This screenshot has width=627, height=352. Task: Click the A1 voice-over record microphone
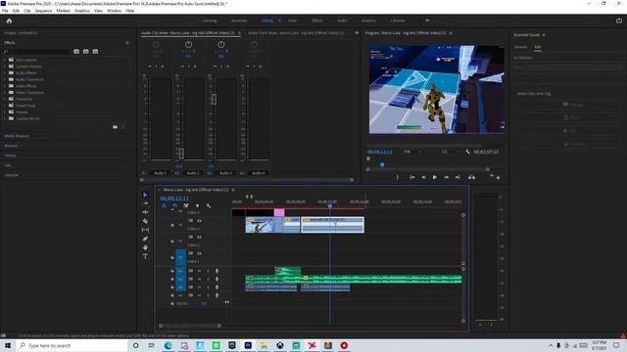pyautogui.click(x=217, y=271)
